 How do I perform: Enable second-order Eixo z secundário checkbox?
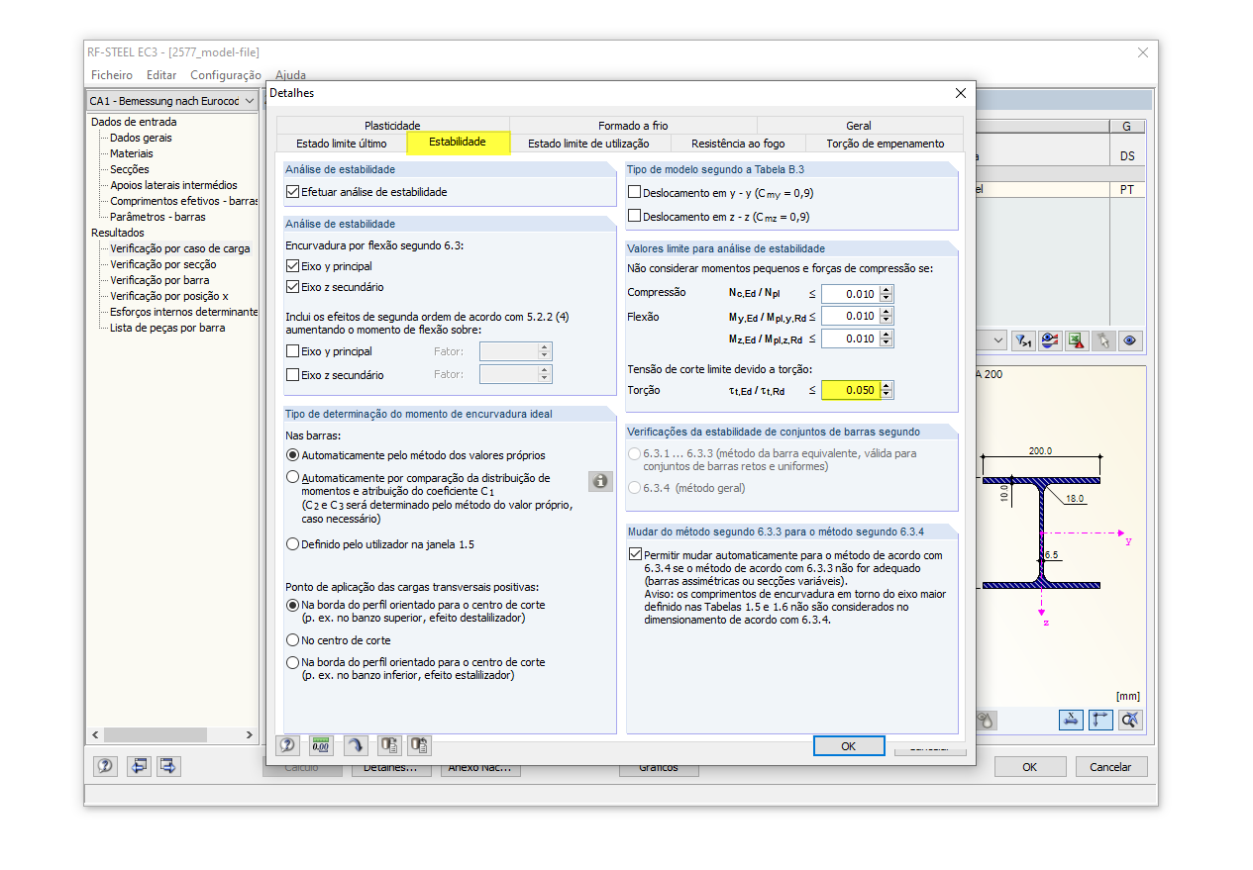tap(292, 375)
